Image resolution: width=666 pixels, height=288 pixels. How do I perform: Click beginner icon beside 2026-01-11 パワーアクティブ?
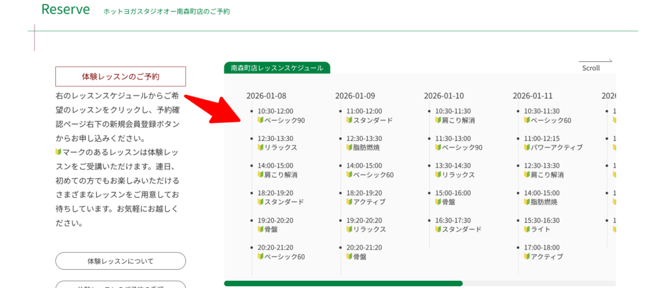pyautogui.click(x=527, y=148)
